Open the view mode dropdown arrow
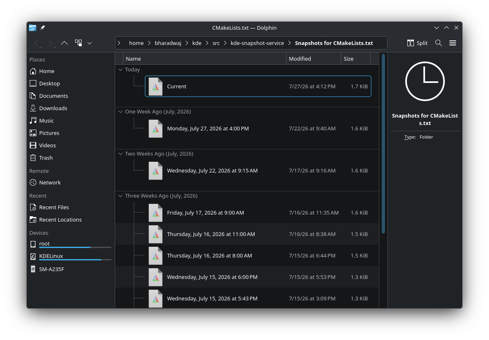 [x=90, y=43]
